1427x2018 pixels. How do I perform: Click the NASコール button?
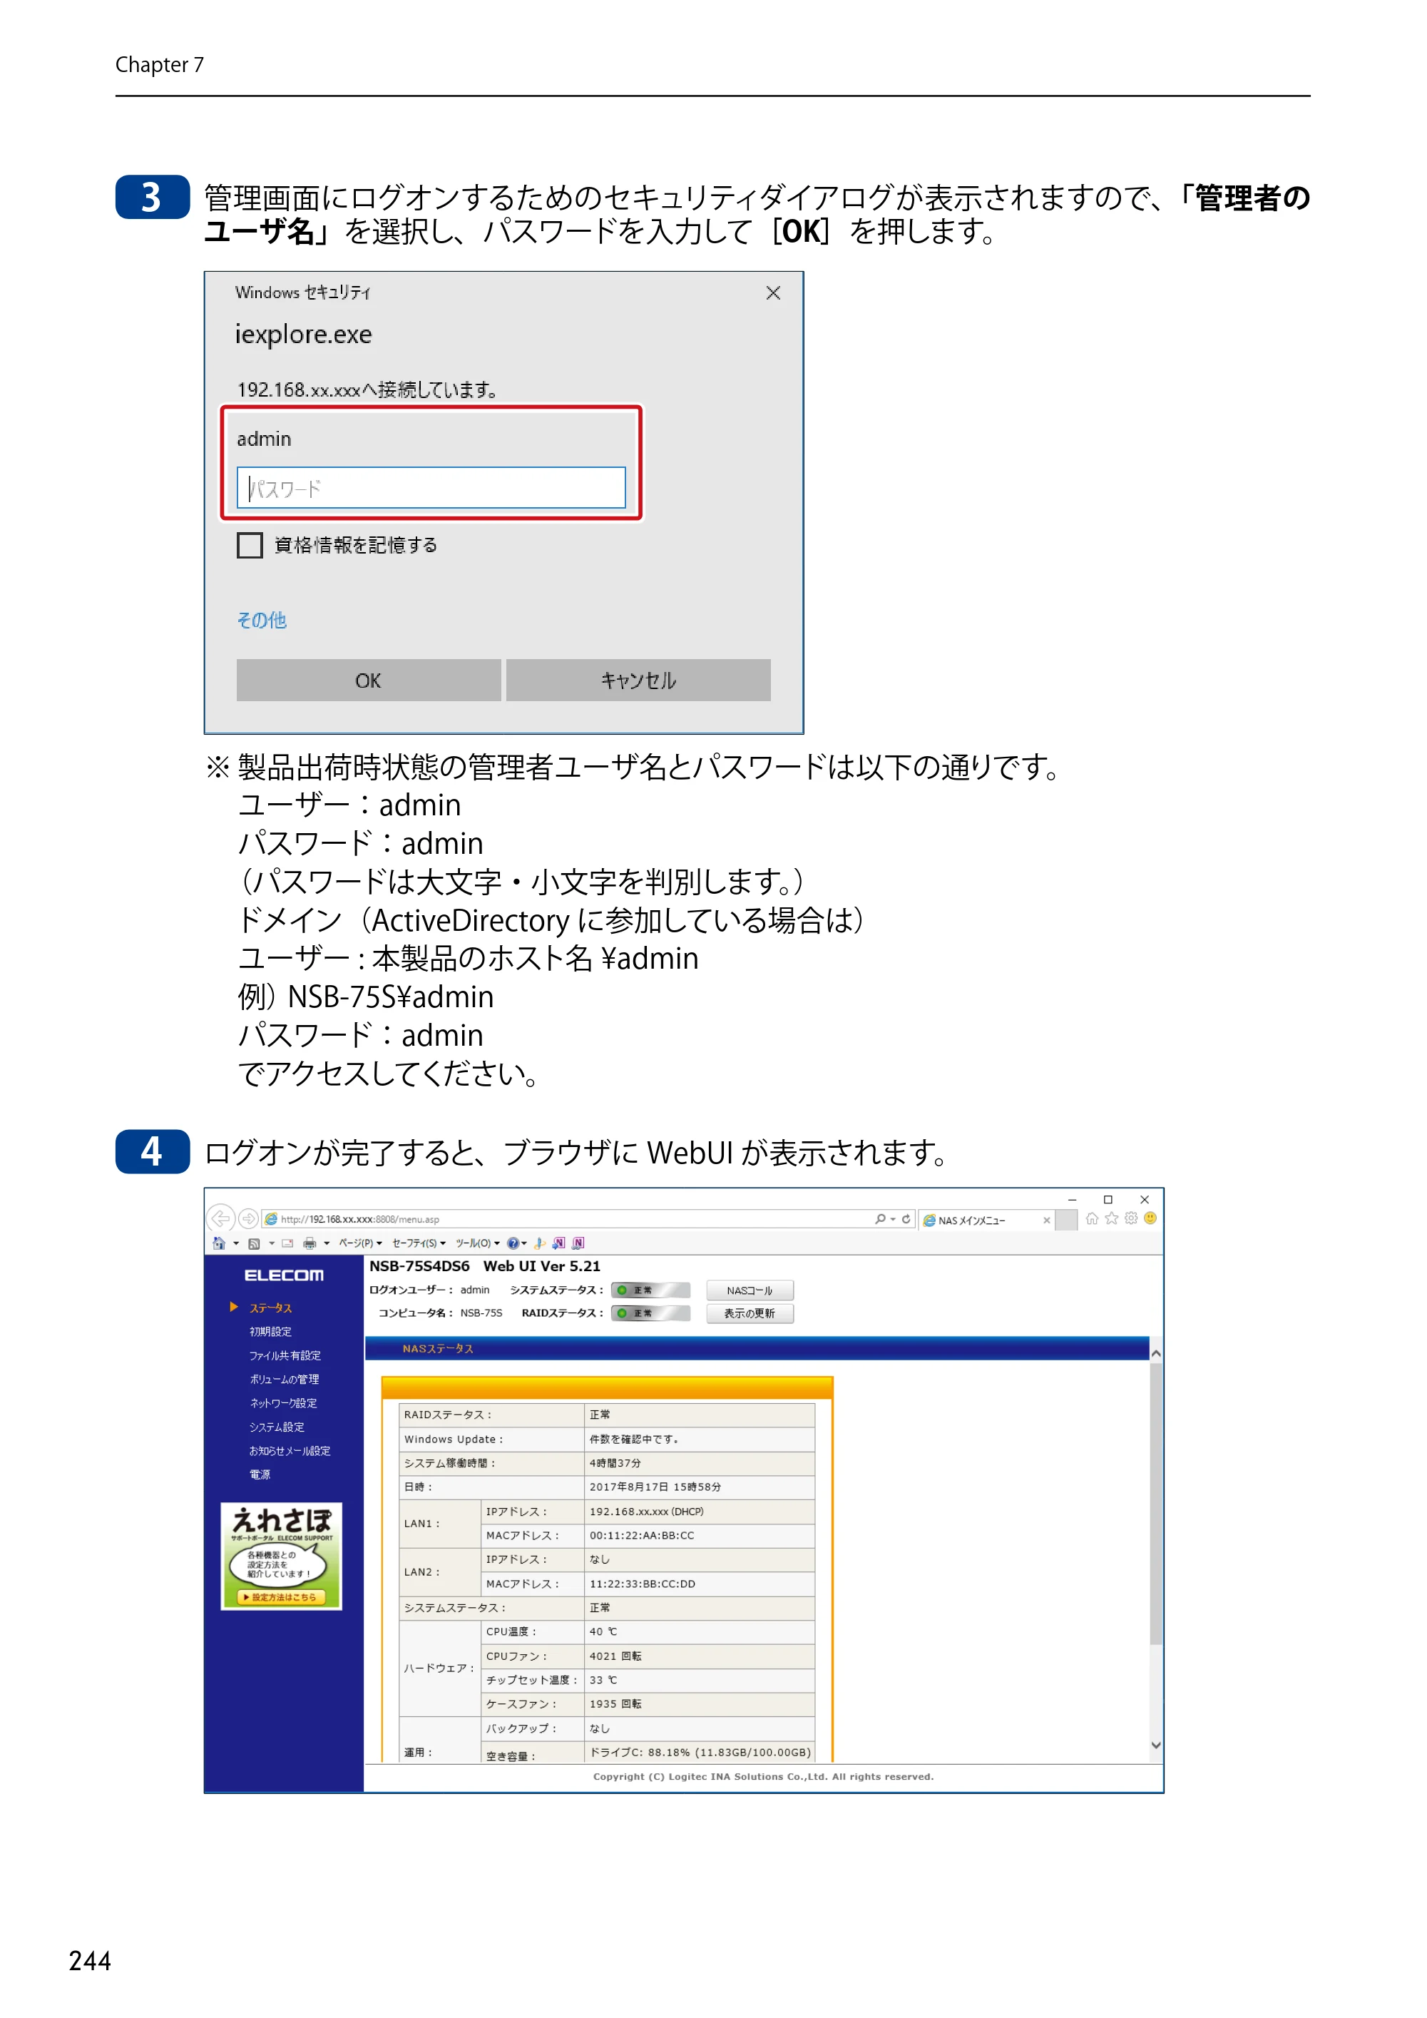click(x=750, y=1290)
